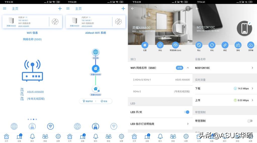Image resolution: width=257 pixels, height=143 pixels.
Task: Open three-dot menu on 灵耀AX6600 screen
Action: 188,9
